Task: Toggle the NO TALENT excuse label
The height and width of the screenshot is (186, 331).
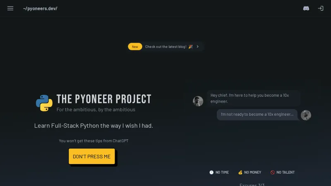Action: tap(285, 172)
